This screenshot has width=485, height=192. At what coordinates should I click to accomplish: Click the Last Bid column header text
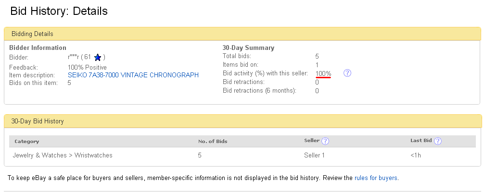pos(421,141)
